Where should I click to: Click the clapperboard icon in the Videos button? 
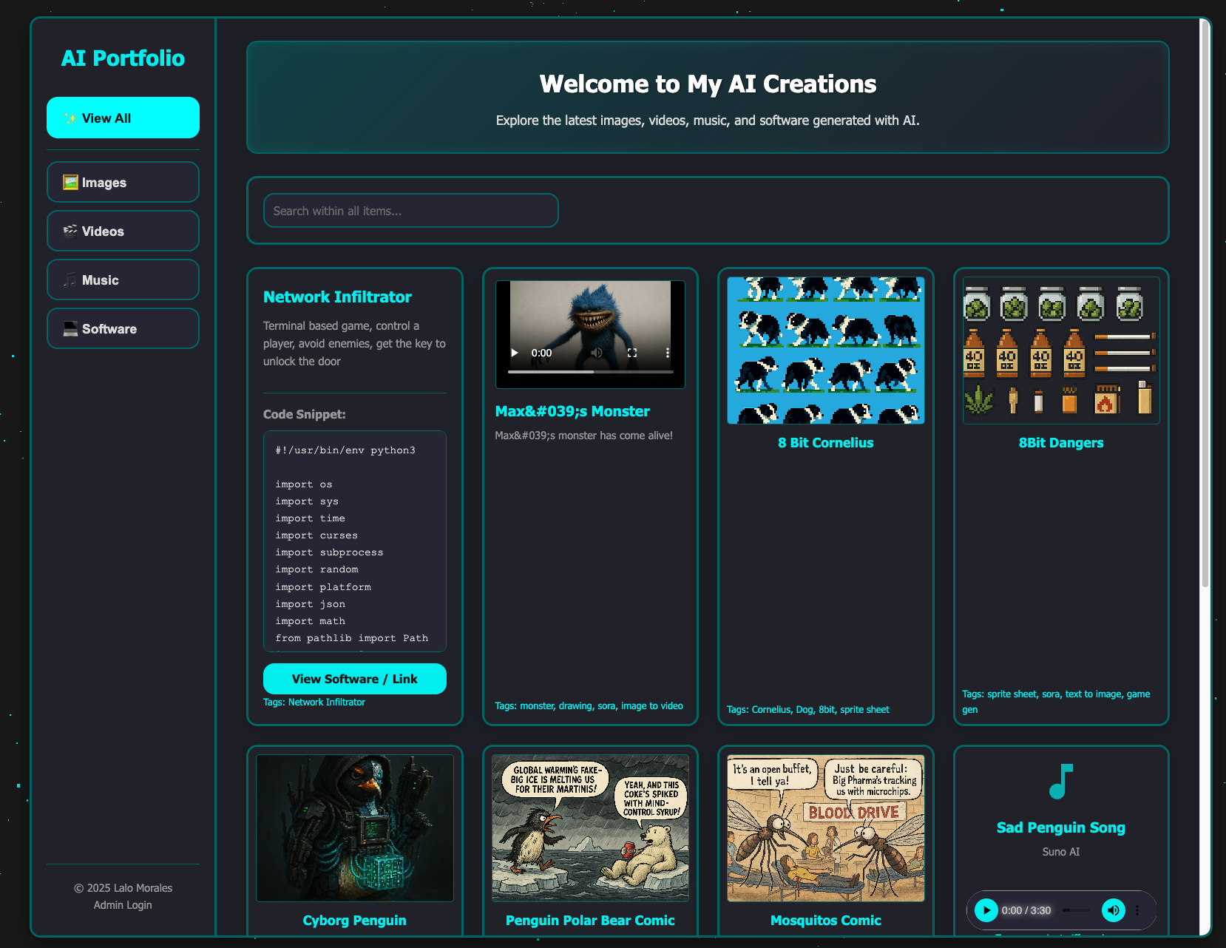pos(70,231)
